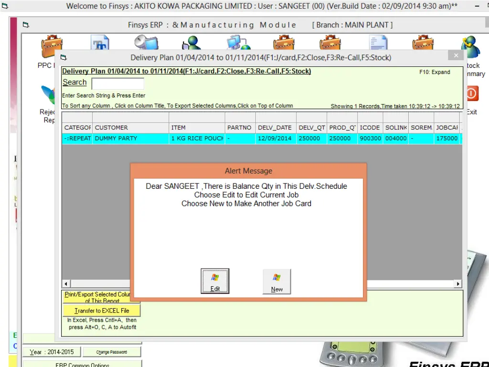Sort by the PROD_QT column header
This screenshot has height=367, width=489.
[x=342, y=128]
